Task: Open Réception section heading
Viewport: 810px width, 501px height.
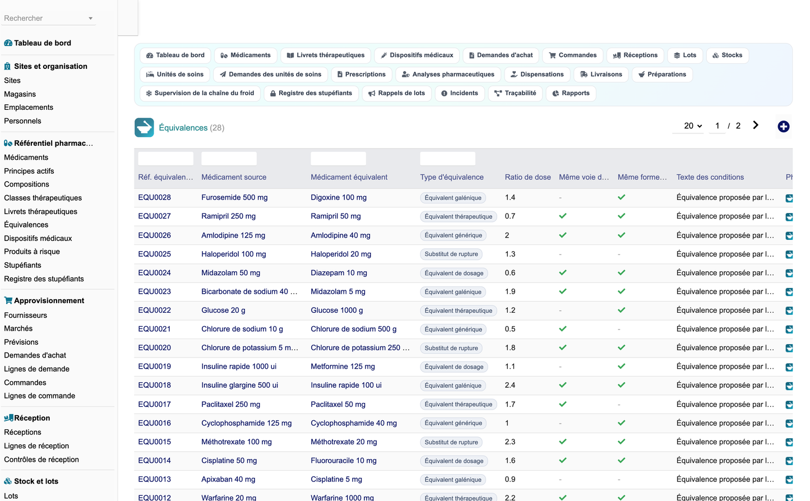Action: [x=27, y=418]
